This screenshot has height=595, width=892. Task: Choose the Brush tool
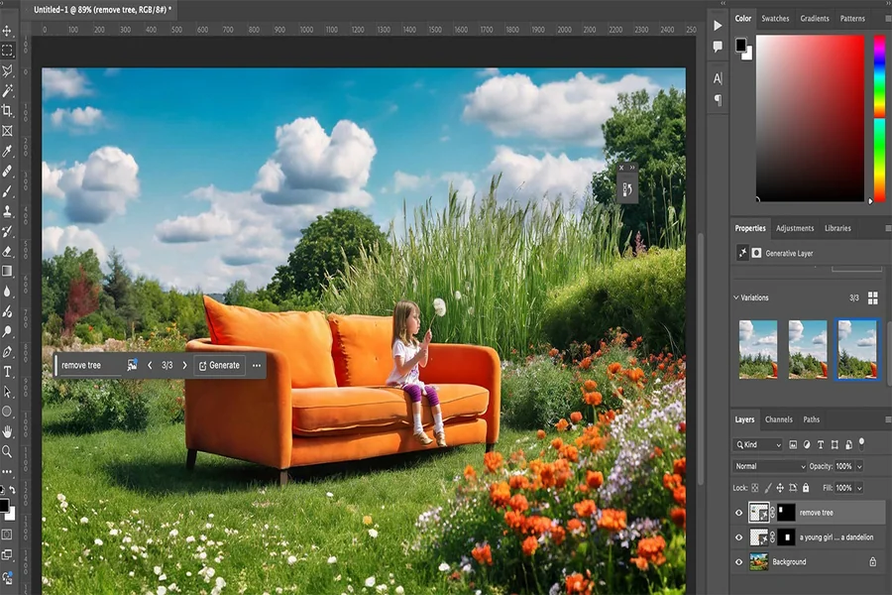[6, 191]
